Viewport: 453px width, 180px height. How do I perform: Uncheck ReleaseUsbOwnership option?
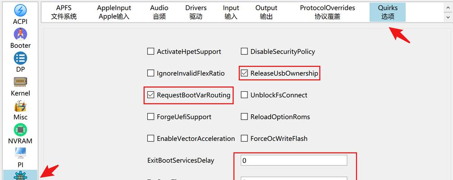coord(244,73)
